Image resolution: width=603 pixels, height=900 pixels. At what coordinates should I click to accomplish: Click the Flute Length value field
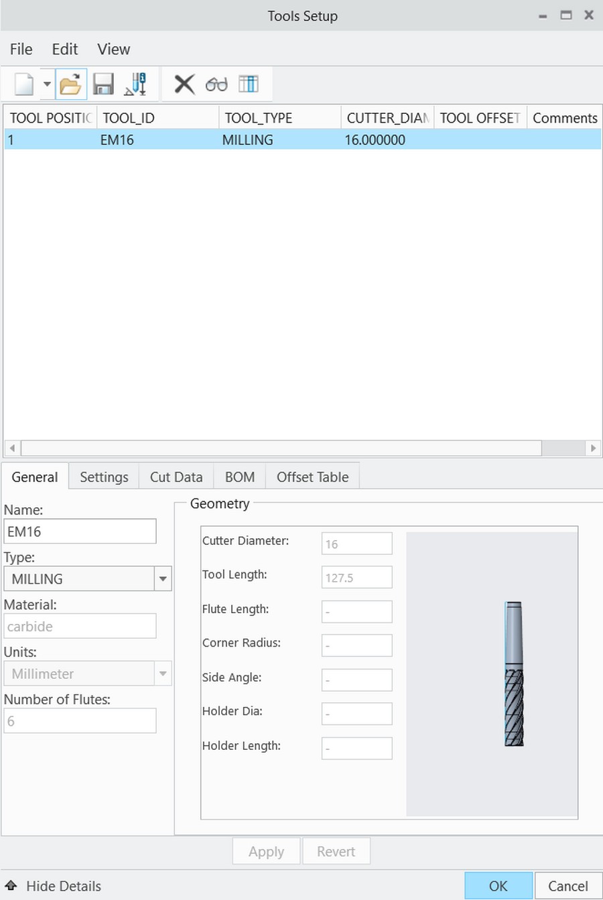357,612
